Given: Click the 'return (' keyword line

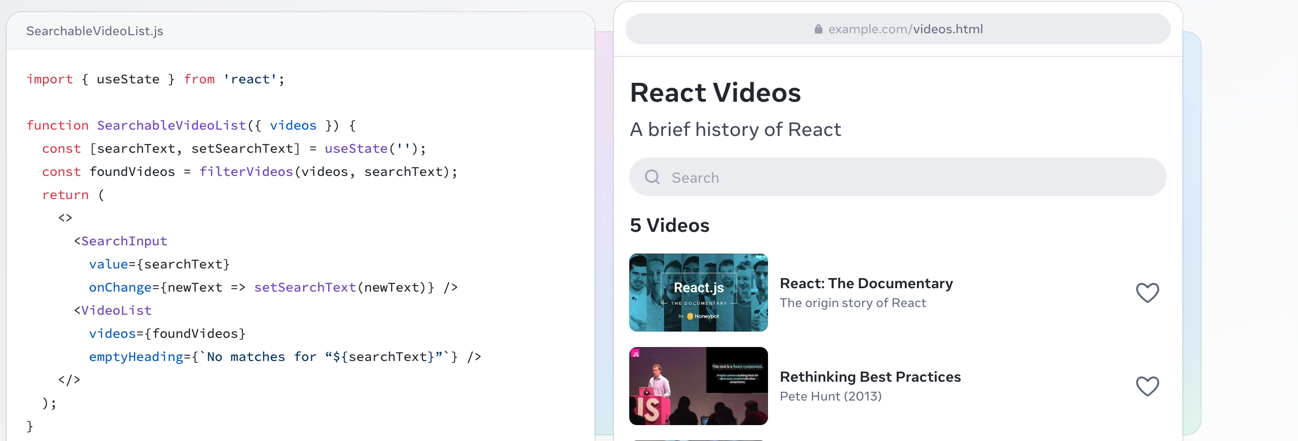Looking at the screenshot, I should point(73,195).
